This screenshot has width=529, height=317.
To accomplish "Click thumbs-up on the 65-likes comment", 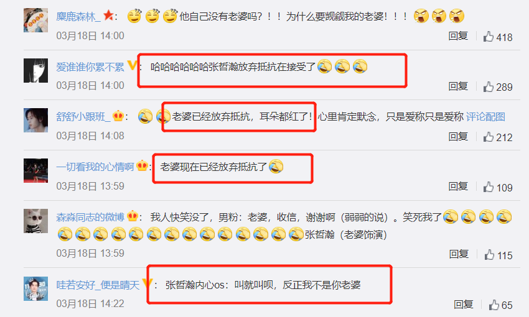I will point(494,305).
